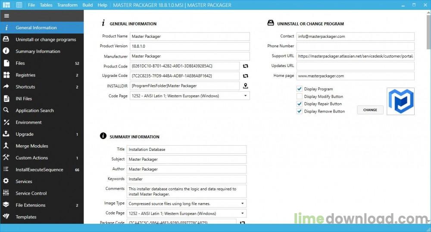This screenshot has height=232, width=431.
Task: Toggle the Display Remove Button checkbox
Action: pos(300,111)
